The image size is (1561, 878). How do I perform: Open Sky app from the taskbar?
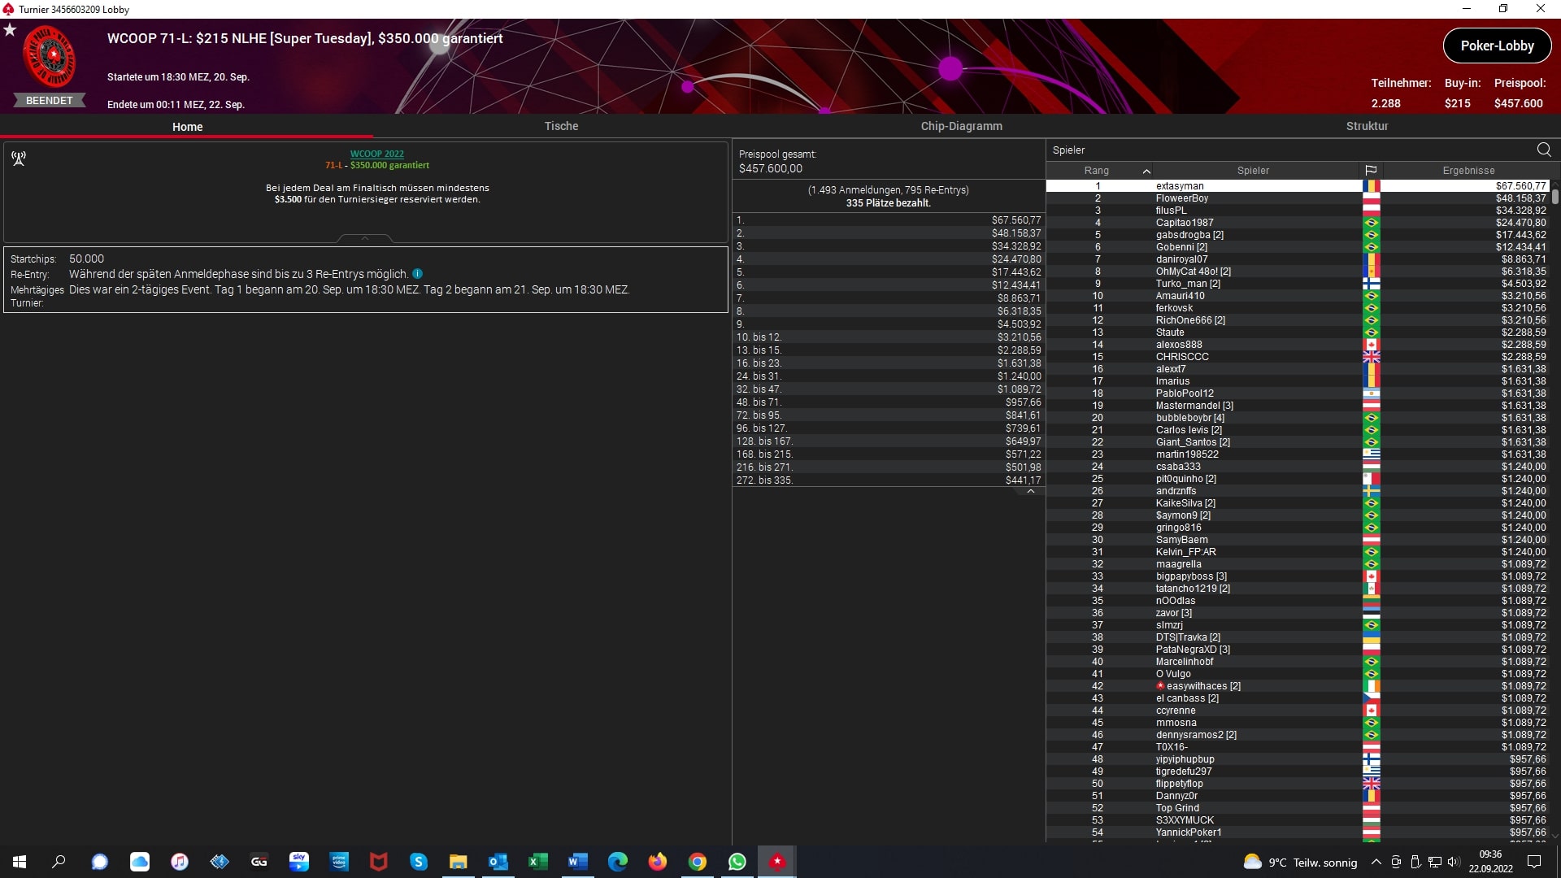[299, 862]
